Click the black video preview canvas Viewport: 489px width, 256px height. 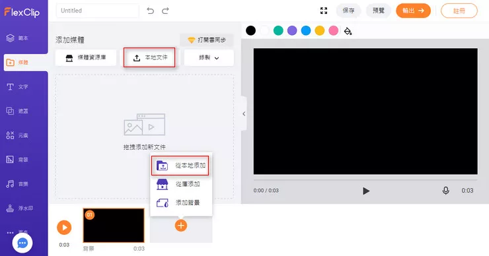(365, 112)
